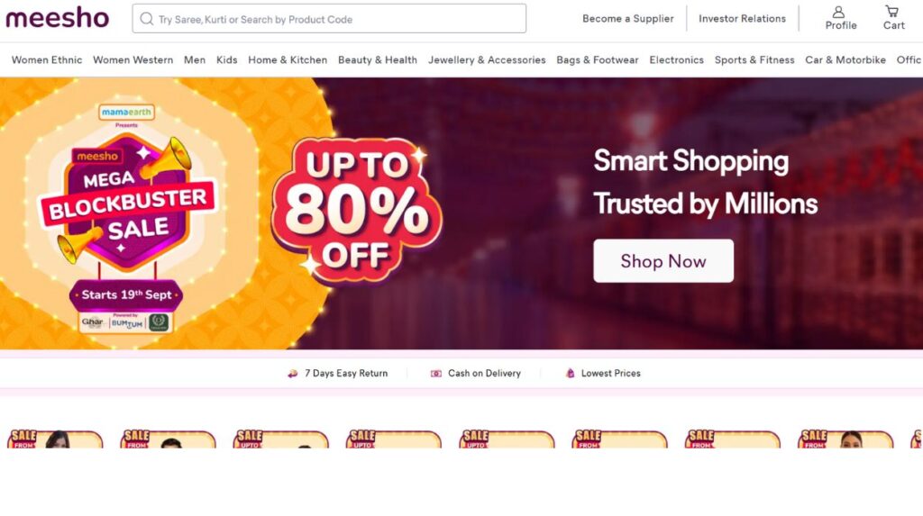
Task: Open the Women Ethnic category menu
Action: tap(47, 60)
